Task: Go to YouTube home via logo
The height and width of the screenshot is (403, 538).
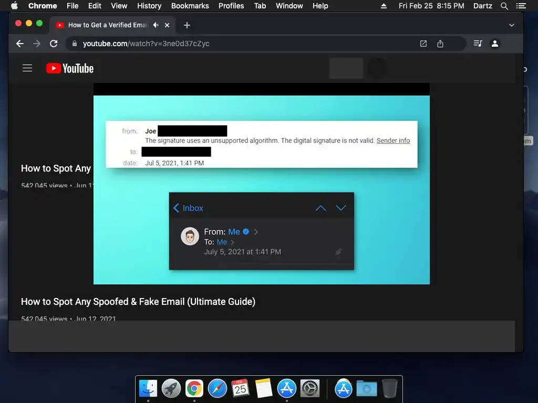Action: 70,68
